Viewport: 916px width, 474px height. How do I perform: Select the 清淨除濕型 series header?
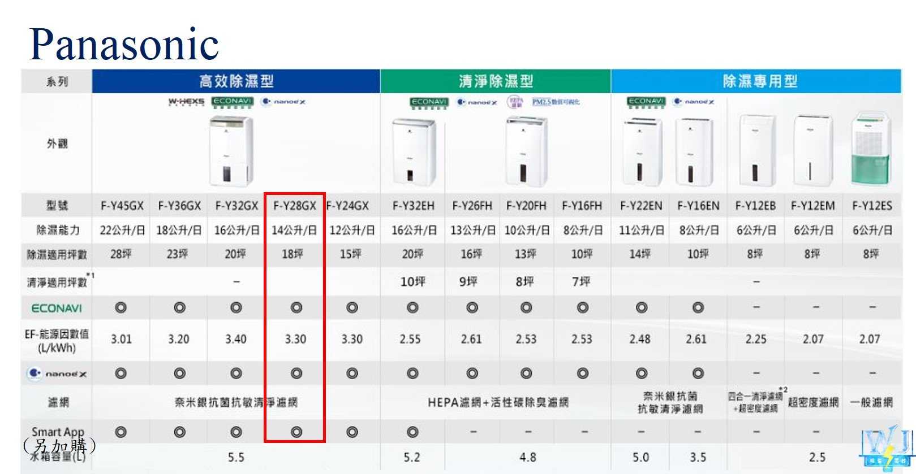click(496, 81)
